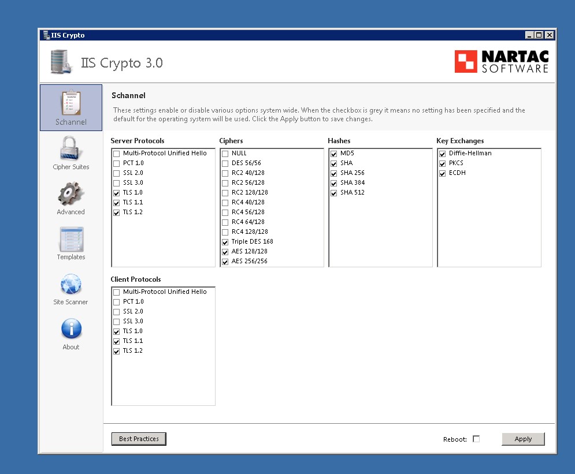This screenshot has height=474, width=575.
Task: Click the Nartac Software logo
Action: [x=501, y=62]
